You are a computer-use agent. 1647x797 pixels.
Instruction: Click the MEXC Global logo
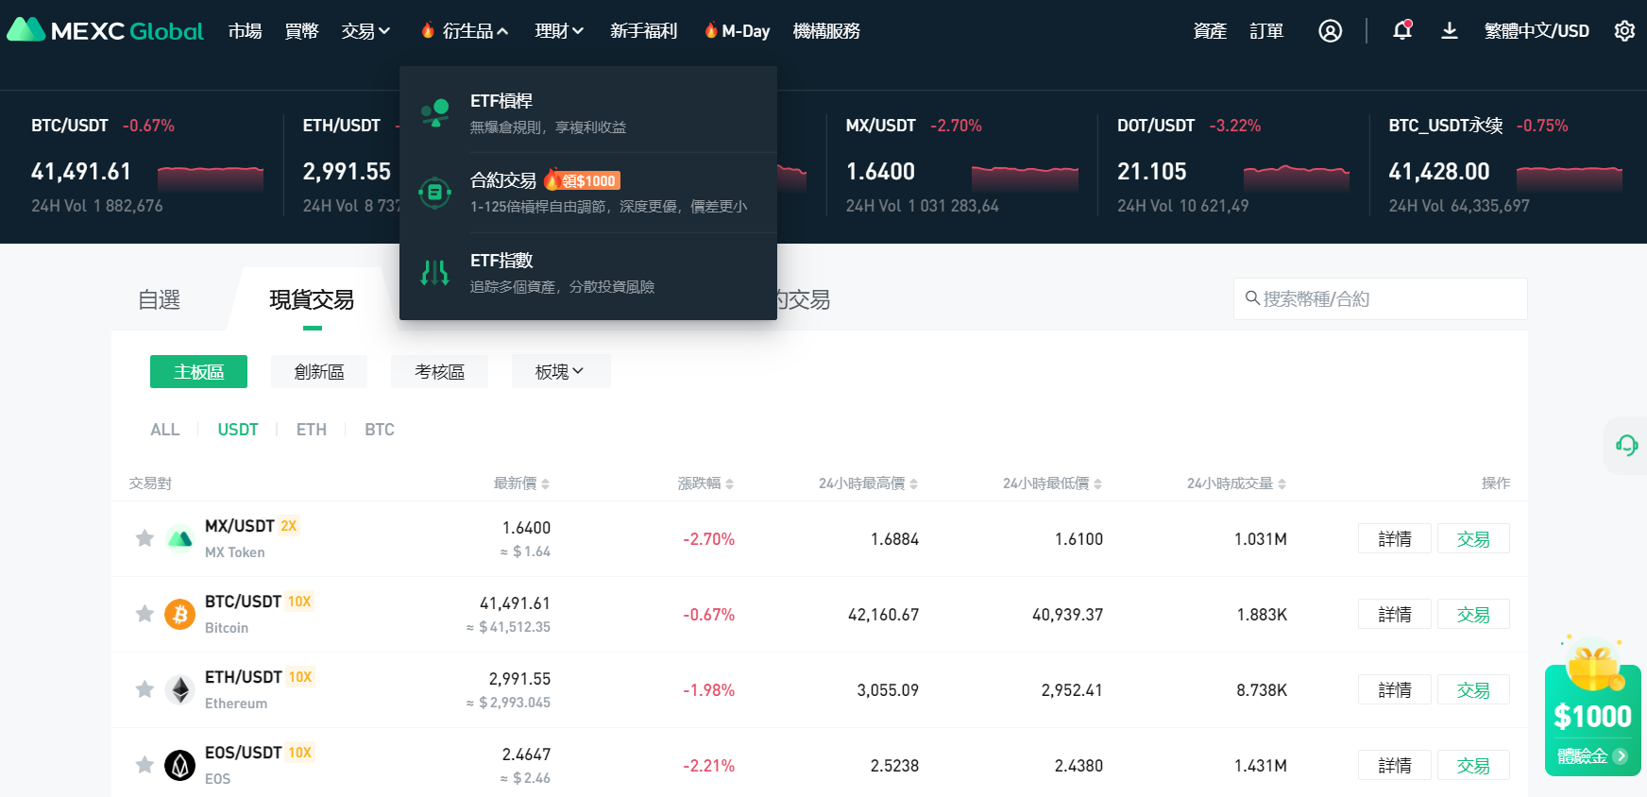(105, 31)
